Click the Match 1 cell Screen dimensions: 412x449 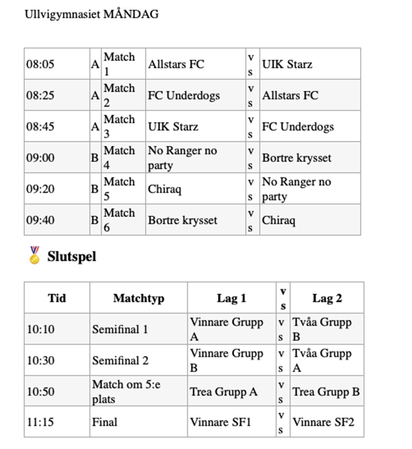pyautogui.click(x=119, y=64)
